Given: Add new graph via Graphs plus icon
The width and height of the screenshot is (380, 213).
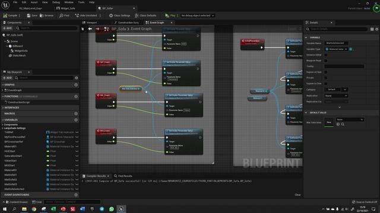Looking at the screenshot, I should [x=76, y=85].
